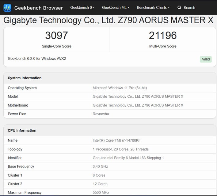The image size is (217, 196).
Task: Open the Geekbench Browser home link
Action: pyautogui.click(x=39, y=8)
